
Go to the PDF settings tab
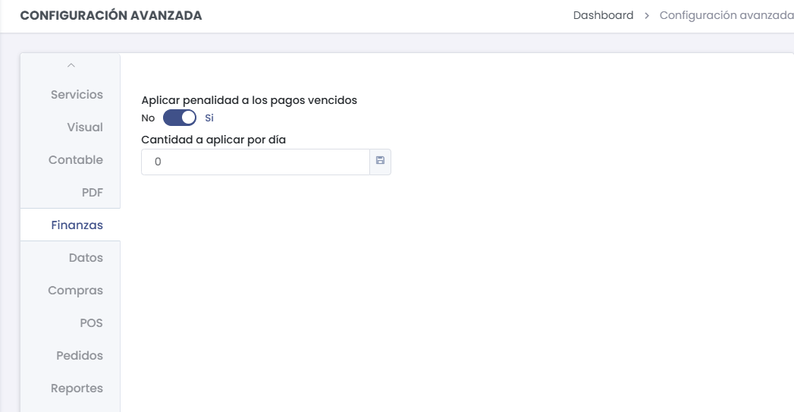pos(93,193)
